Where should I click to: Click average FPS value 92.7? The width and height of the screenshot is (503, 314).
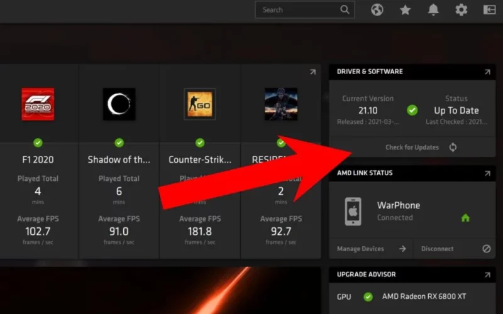click(x=281, y=231)
